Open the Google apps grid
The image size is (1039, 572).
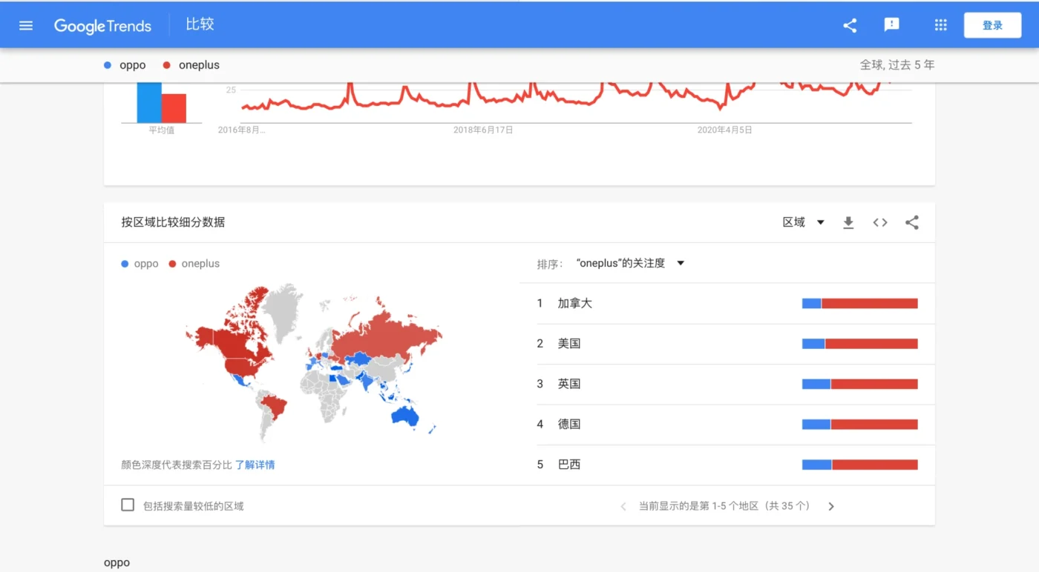[x=940, y=25]
